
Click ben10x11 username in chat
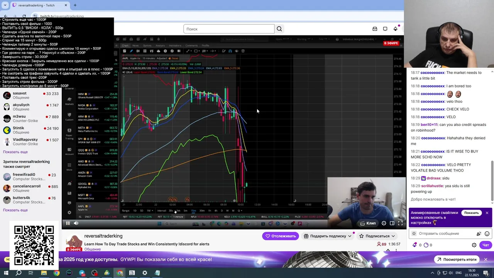click(429, 125)
